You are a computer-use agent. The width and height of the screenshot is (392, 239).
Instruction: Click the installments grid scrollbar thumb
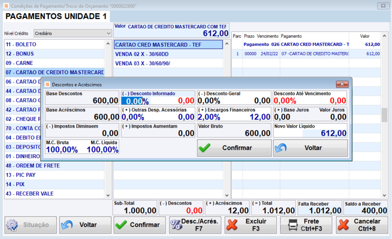pos(384,115)
